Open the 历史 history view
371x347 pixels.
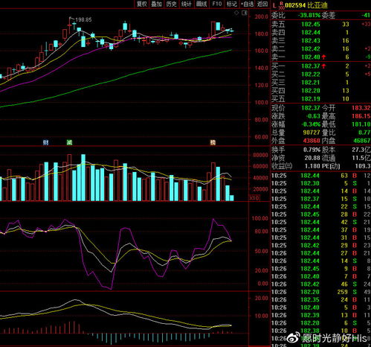(172, 4)
